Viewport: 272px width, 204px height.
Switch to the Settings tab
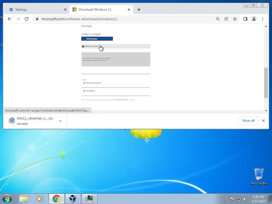(36, 10)
